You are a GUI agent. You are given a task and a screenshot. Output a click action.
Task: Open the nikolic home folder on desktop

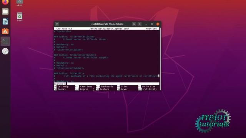coord(20,3)
